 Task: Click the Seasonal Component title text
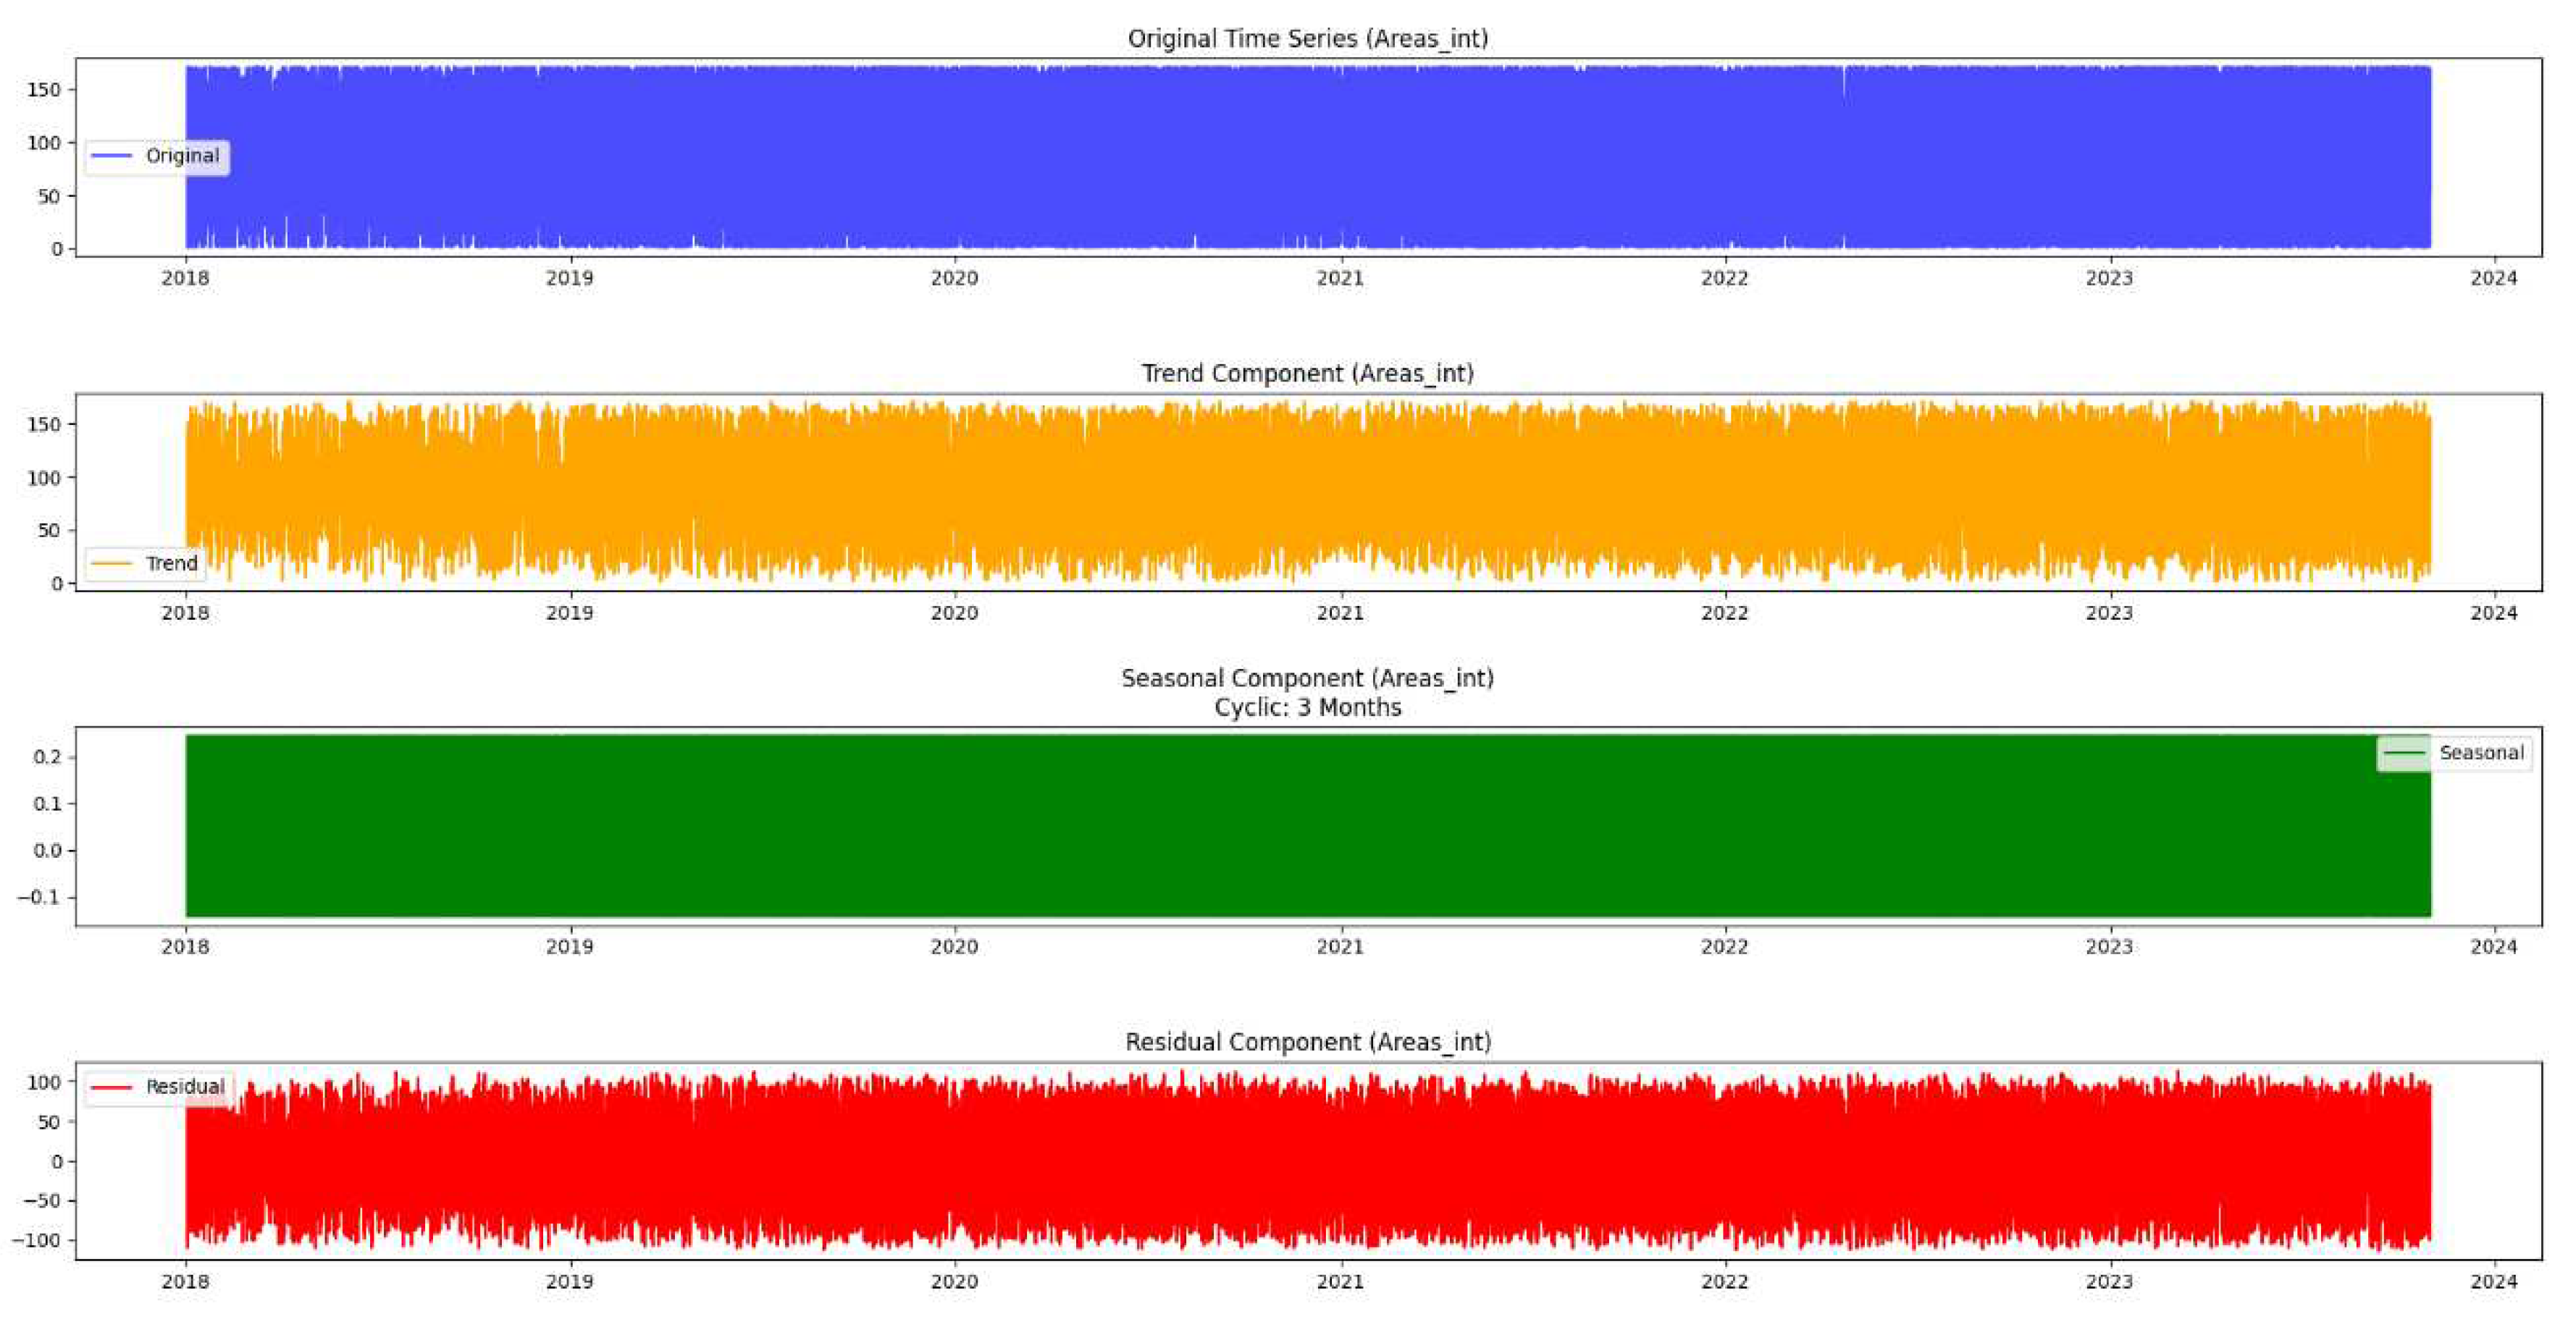(1307, 677)
